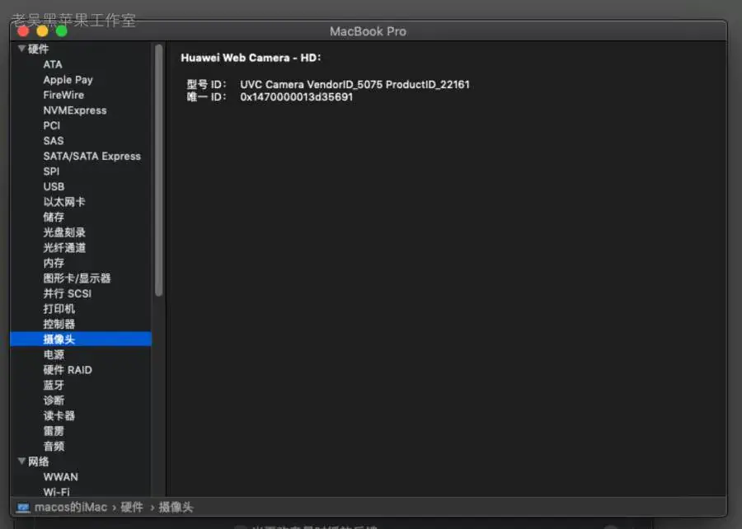Open 蓝牙 Bluetooth entry
Viewport: 742px width, 529px height.
point(54,385)
